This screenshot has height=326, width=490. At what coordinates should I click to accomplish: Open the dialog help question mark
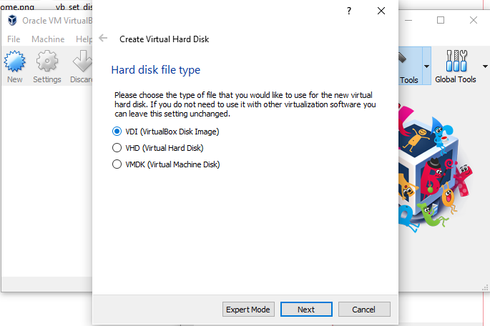[349, 11]
